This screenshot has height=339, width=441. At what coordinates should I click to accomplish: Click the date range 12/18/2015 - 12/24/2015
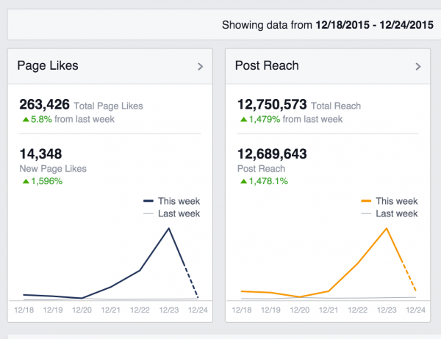click(x=374, y=26)
